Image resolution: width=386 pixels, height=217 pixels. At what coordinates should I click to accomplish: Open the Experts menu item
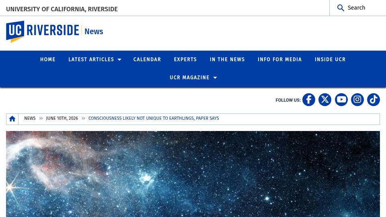185,59
